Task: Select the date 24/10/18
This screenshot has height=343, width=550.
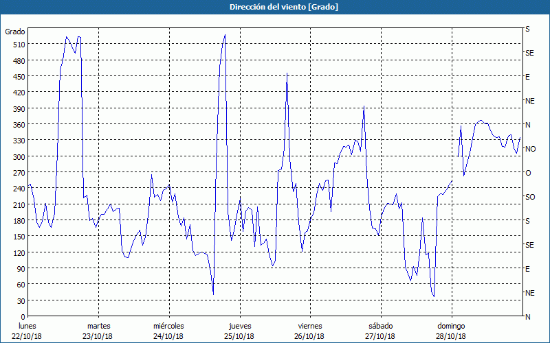Action: click(168, 336)
